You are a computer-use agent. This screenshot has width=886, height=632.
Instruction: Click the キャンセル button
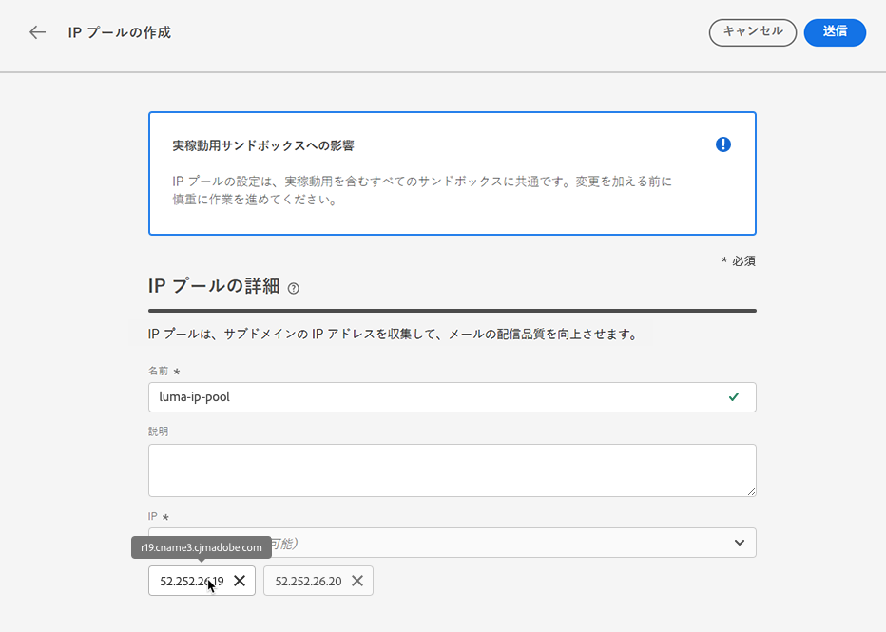(753, 32)
